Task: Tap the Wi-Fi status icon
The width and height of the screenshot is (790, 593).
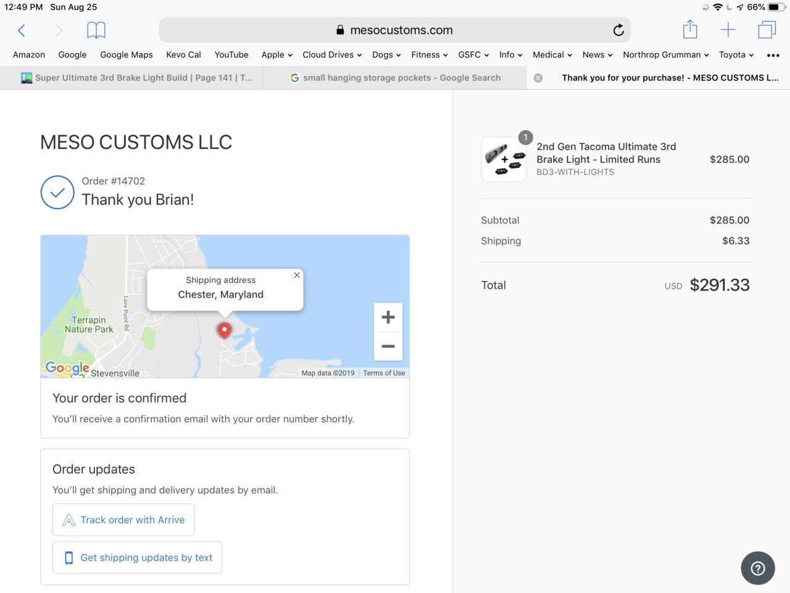Action: pyautogui.click(x=718, y=7)
